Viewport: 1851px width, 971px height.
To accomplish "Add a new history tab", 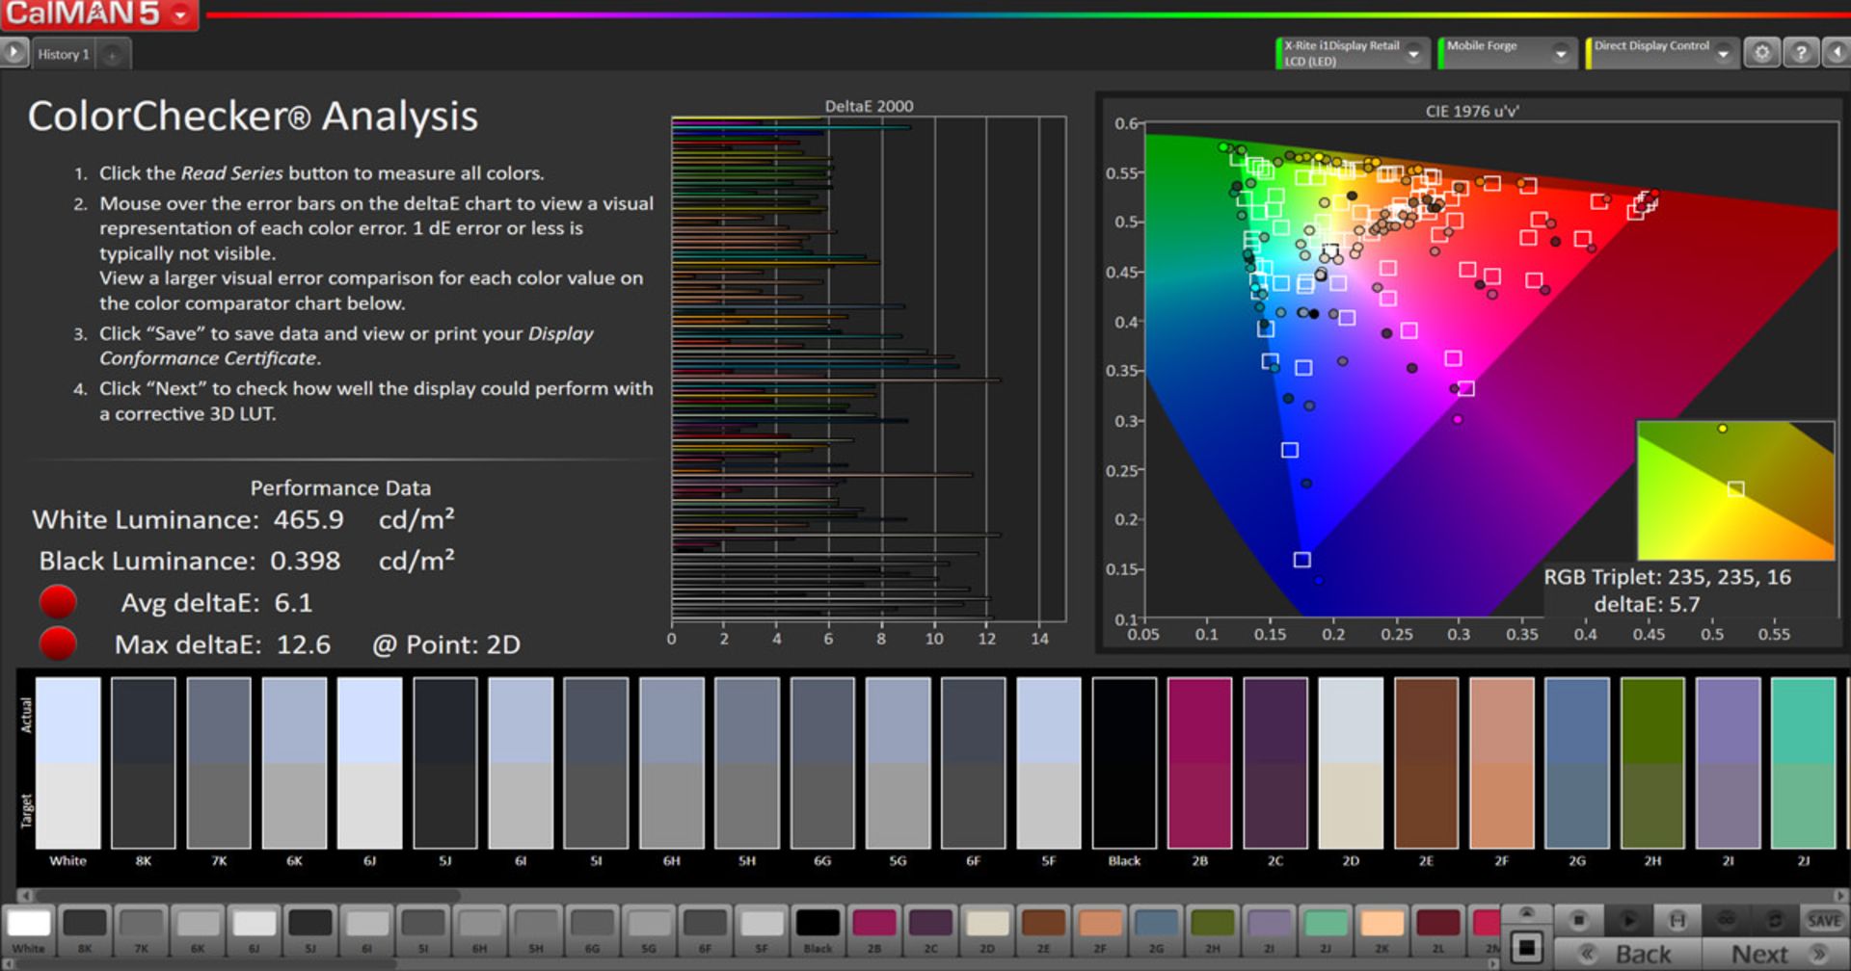I will [112, 55].
